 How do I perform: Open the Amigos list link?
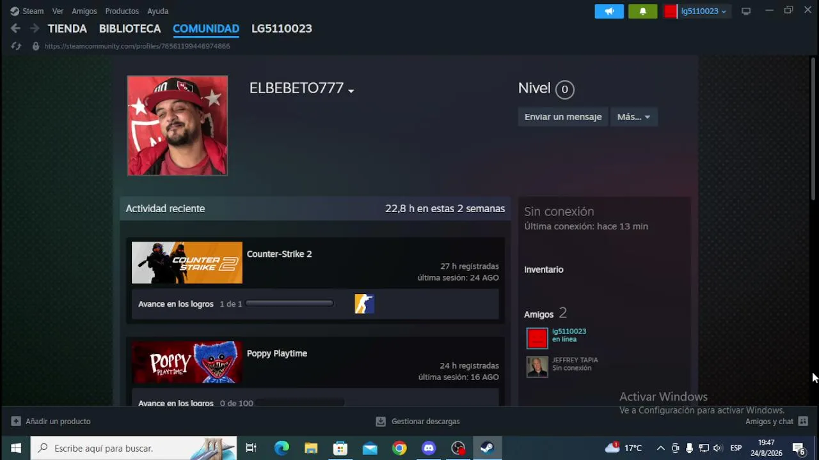point(539,314)
